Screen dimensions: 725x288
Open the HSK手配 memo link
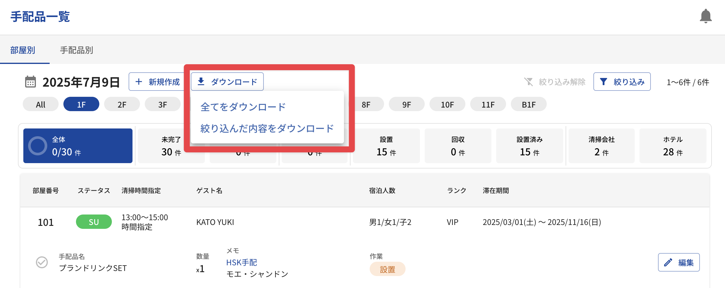(241, 262)
